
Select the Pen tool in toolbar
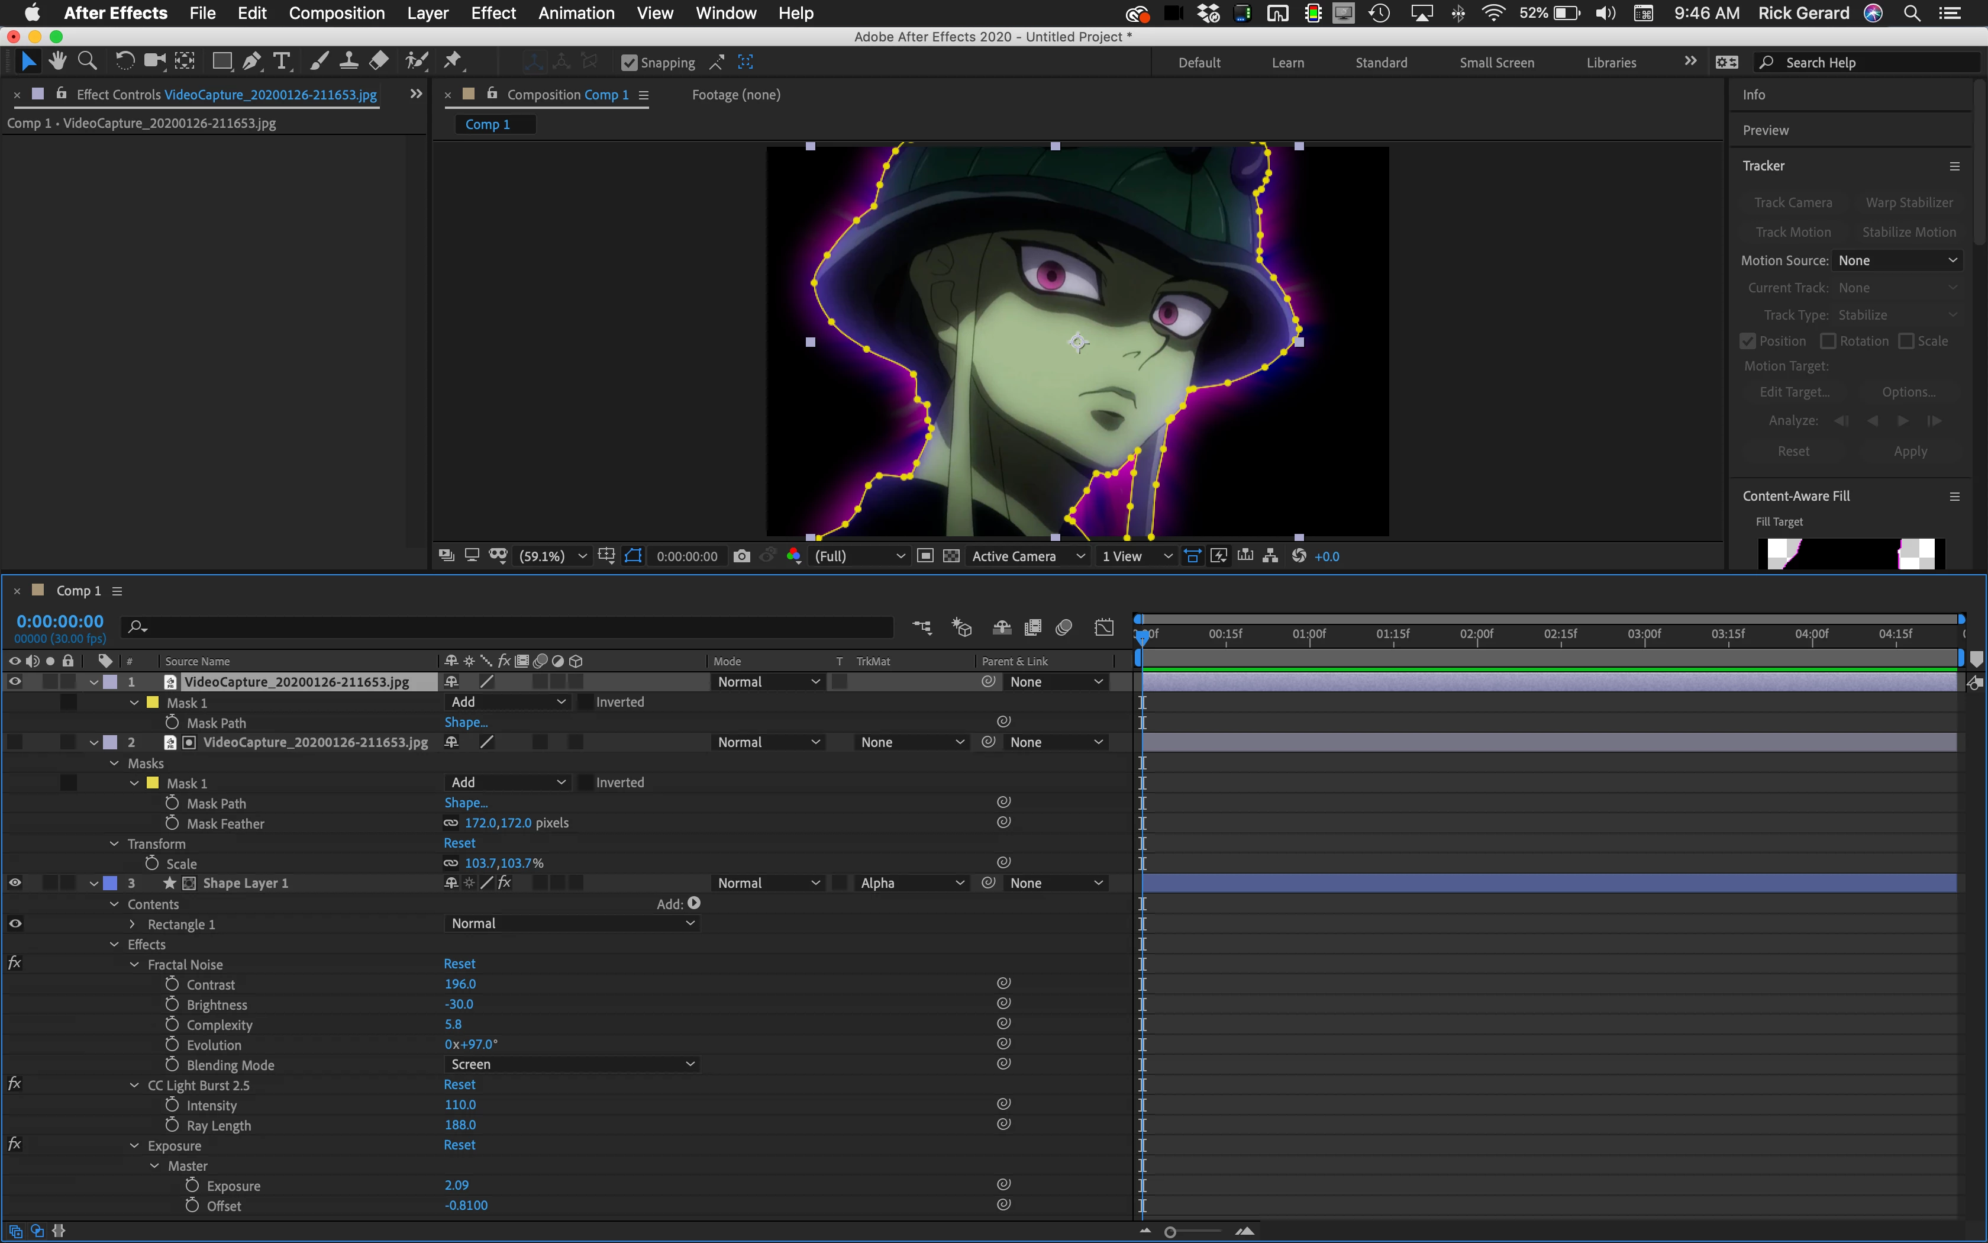click(x=252, y=62)
